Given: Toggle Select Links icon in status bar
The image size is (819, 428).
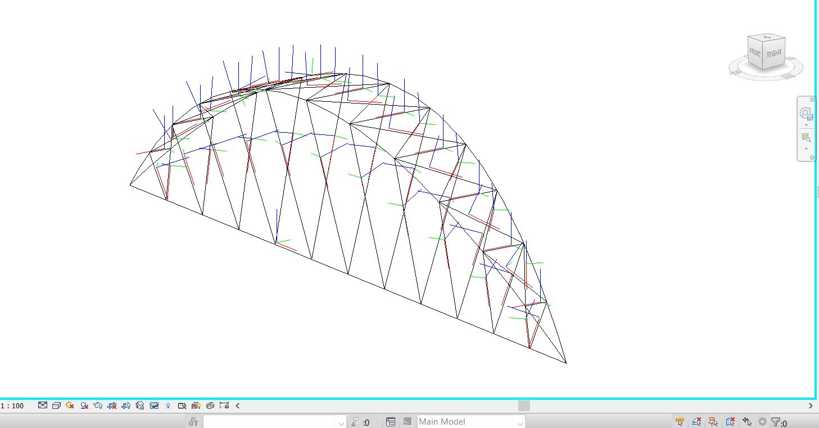Looking at the screenshot, I should coord(679,422).
